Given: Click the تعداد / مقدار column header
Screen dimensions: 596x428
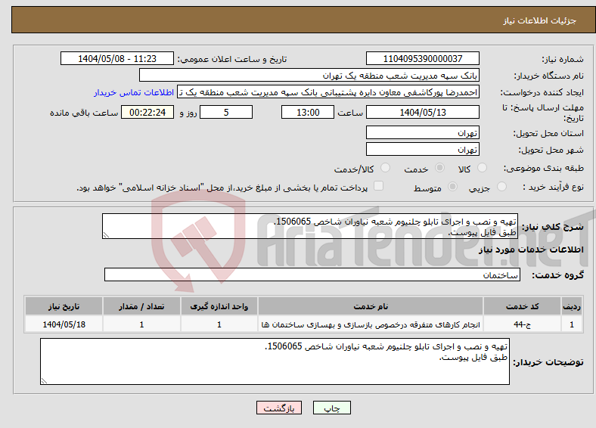Looking at the screenshot, I should click(141, 306).
